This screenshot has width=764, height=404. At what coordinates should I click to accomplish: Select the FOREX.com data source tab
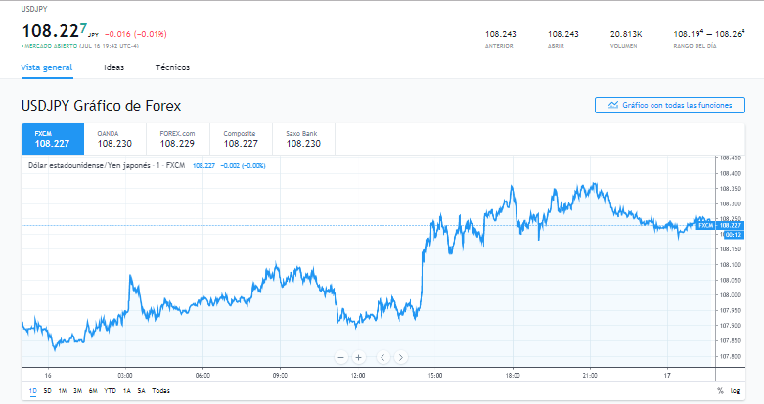pos(178,139)
